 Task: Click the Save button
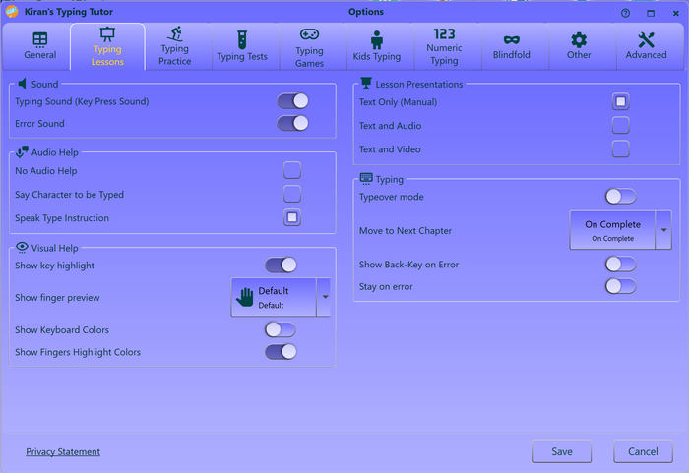tap(562, 451)
